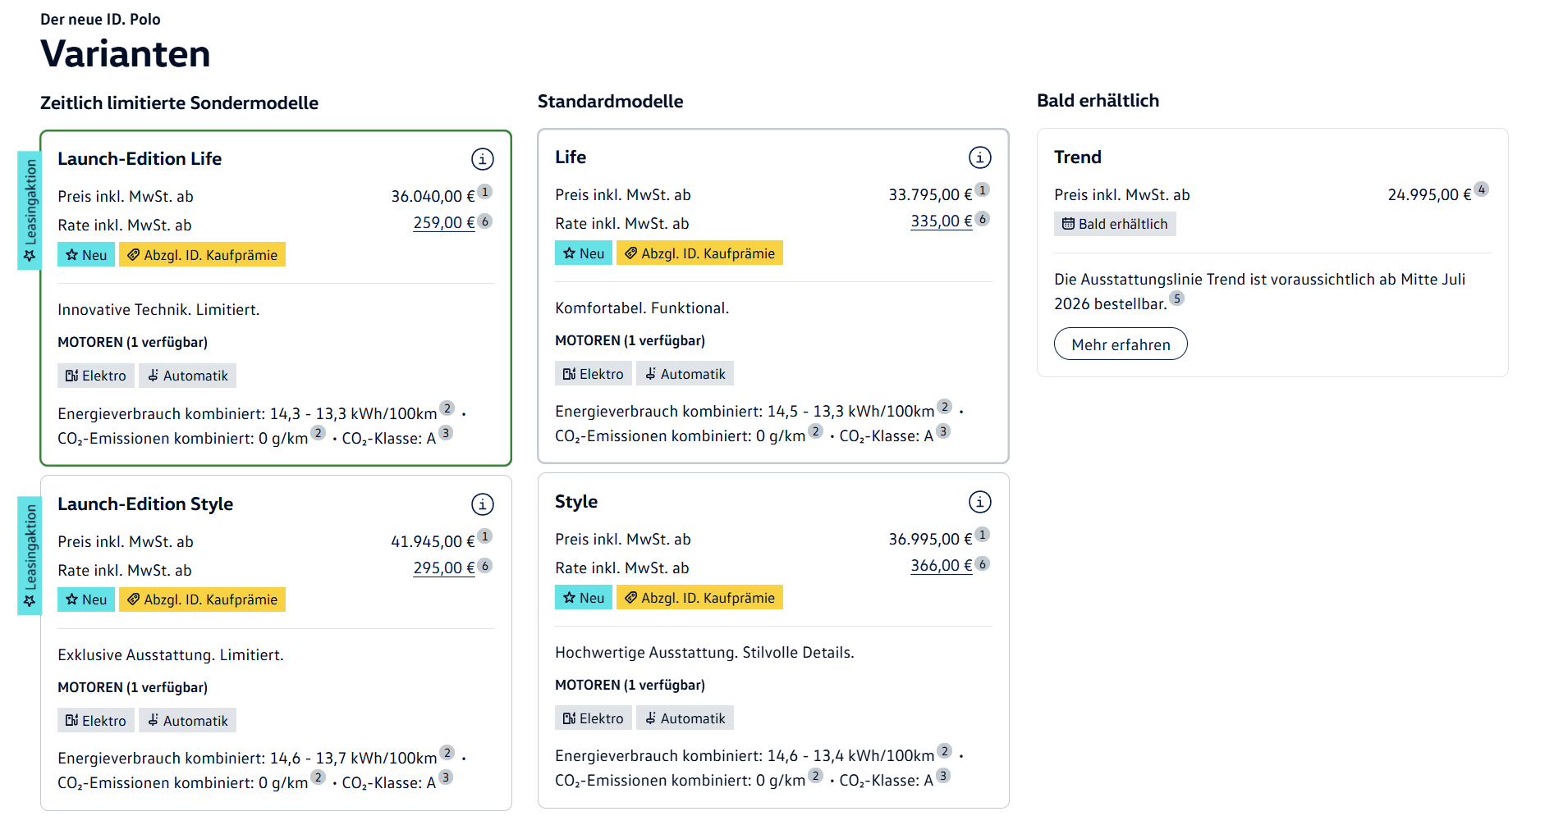Click footnote 4 next to Trend price
1554x825 pixels.
[1481, 189]
